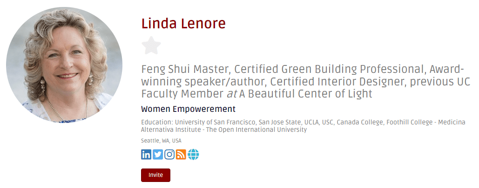479x188 pixels.
Task: Click the 'Education:' label
Action: click(x=157, y=122)
